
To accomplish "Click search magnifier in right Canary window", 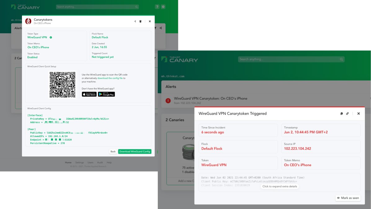I will [x=342, y=60].
